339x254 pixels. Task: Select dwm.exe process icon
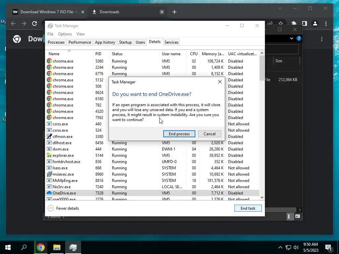[x=49, y=149]
